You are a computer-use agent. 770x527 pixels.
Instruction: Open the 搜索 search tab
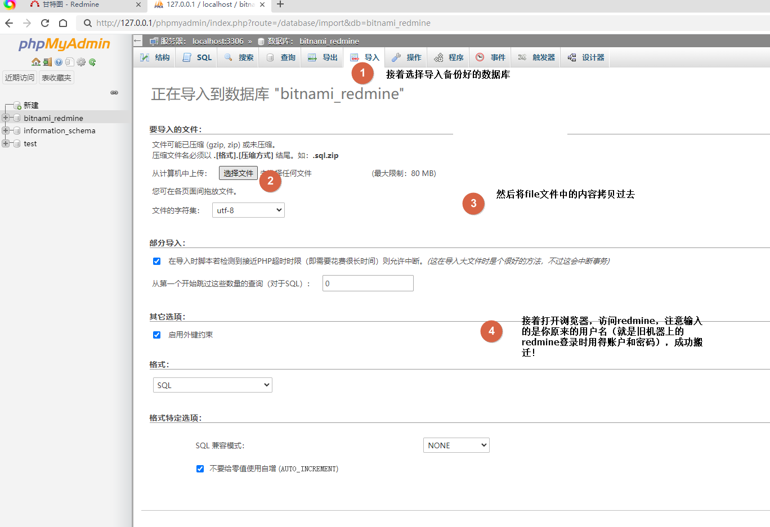[239, 57]
